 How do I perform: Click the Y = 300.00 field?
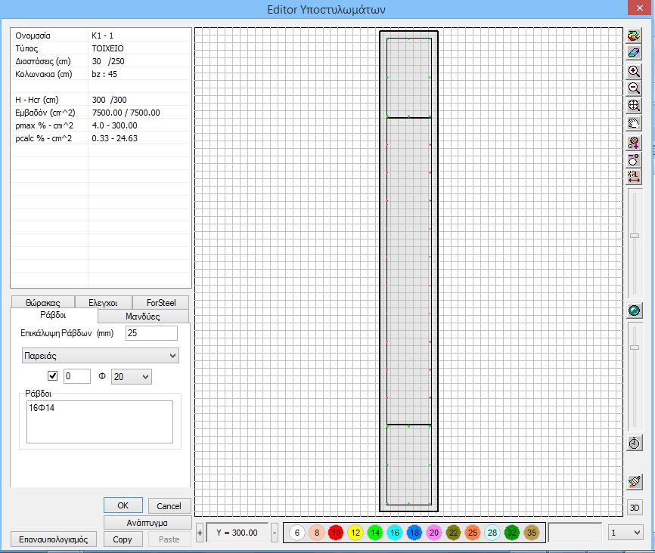[237, 533]
